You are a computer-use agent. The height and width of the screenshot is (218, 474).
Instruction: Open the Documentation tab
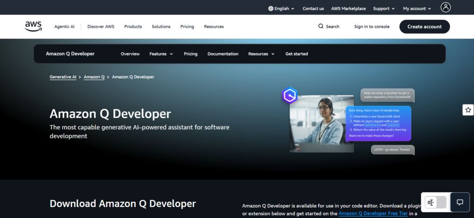[223, 54]
